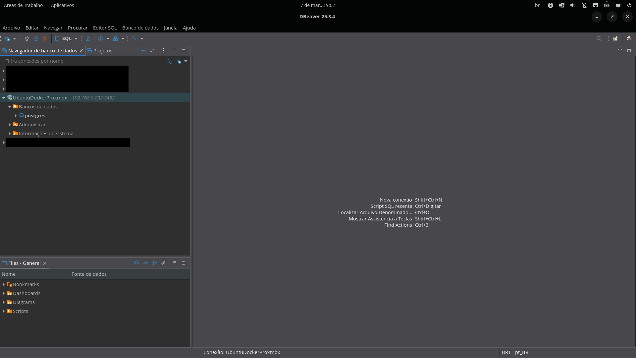The image size is (636, 358).
Task: Click the new database connection plug icon
Action: (7, 38)
